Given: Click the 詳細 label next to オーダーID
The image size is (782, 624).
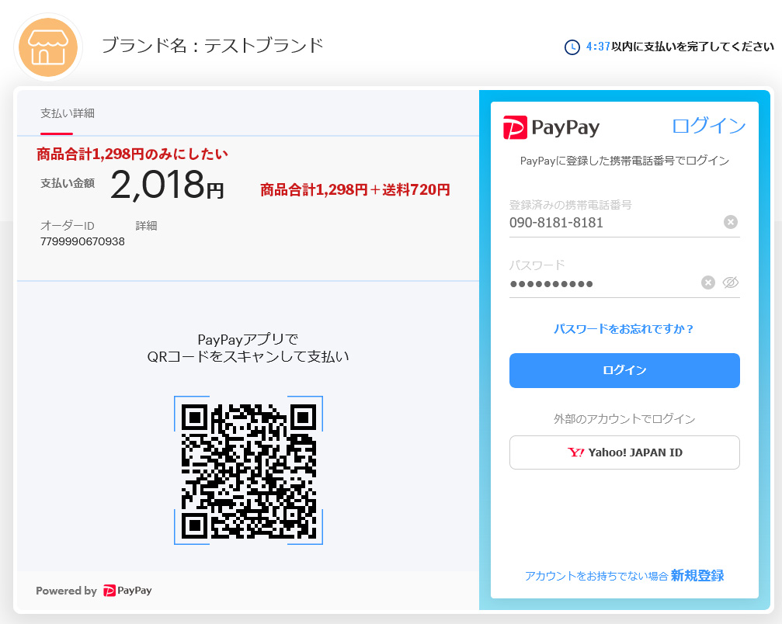Looking at the screenshot, I should point(146,226).
